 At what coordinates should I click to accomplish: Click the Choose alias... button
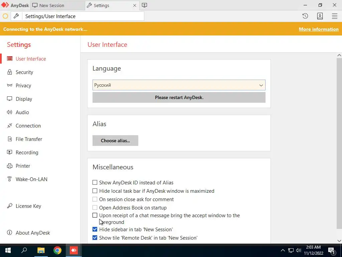pos(115,141)
